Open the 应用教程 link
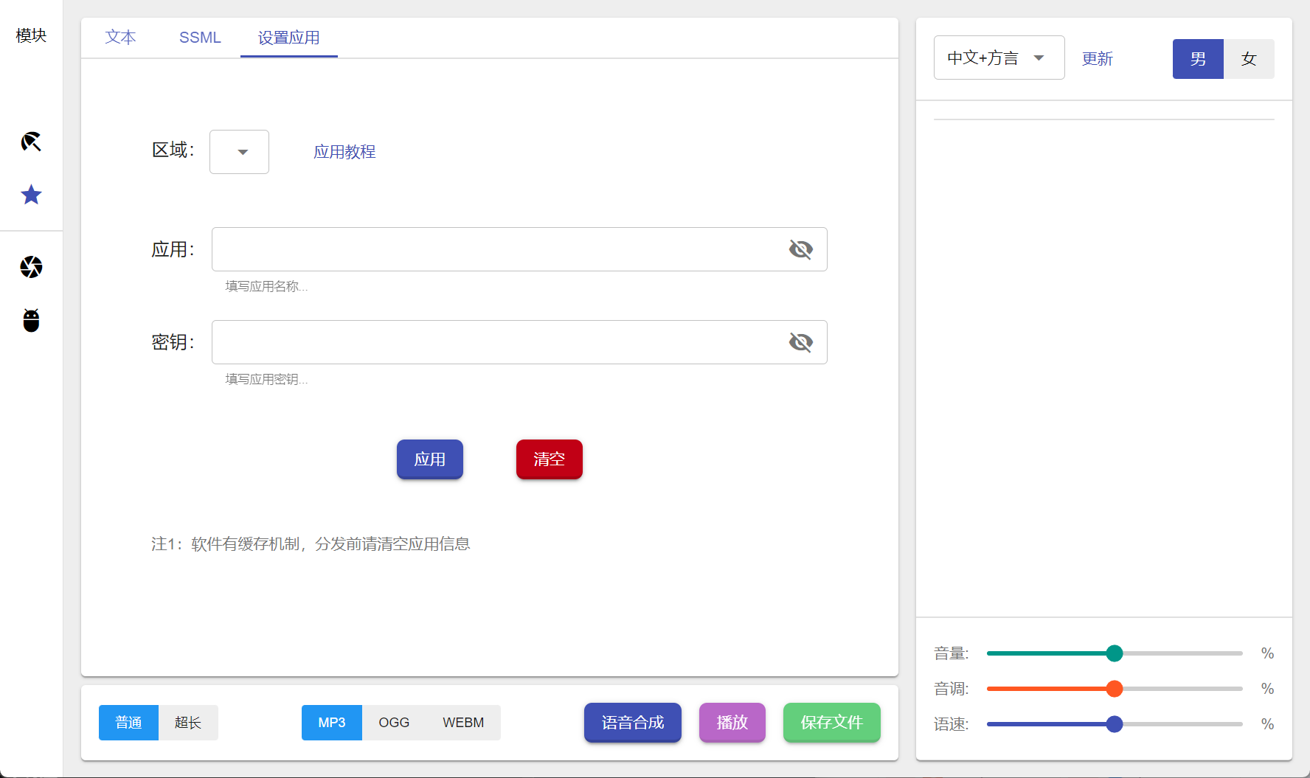Image resolution: width=1310 pixels, height=778 pixels. [x=344, y=152]
